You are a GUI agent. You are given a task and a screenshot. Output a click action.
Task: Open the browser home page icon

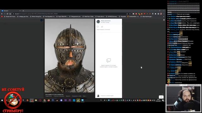[10, 14]
